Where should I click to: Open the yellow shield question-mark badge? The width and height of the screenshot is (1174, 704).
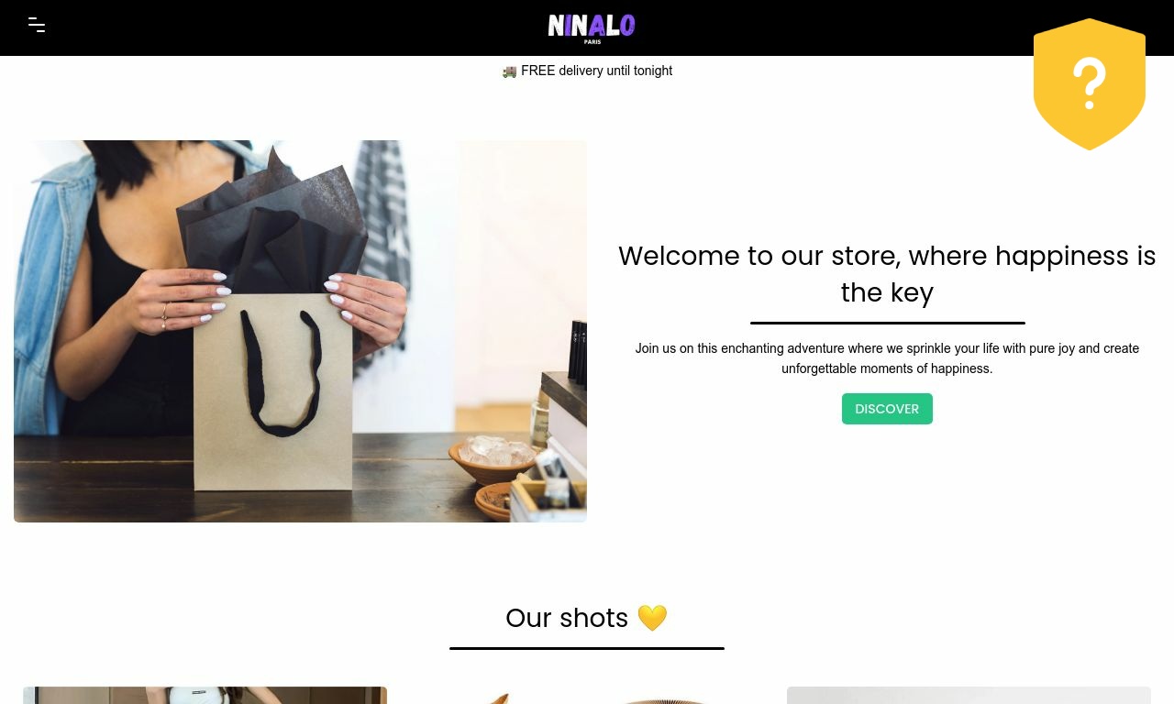[x=1090, y=83]
